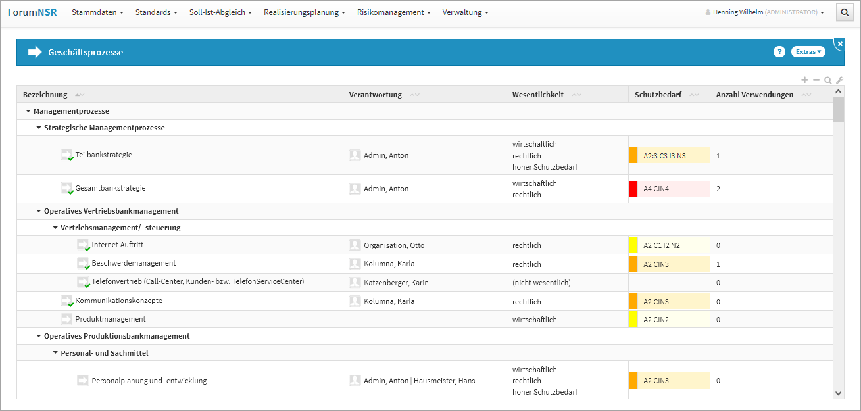The width and height of the screenshot is (861, 411).
Task: Open Henning Wilhelm user account menu
Action: (764, 12)
